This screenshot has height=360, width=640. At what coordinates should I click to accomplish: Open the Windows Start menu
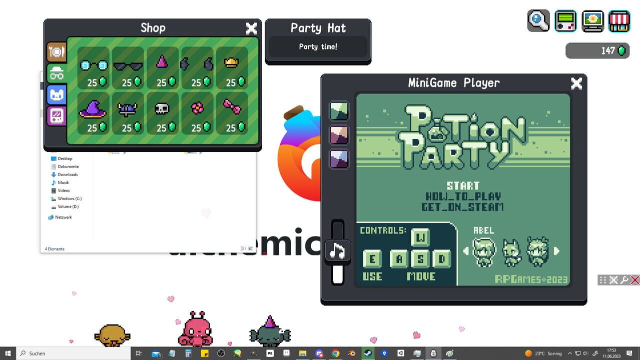8,353
